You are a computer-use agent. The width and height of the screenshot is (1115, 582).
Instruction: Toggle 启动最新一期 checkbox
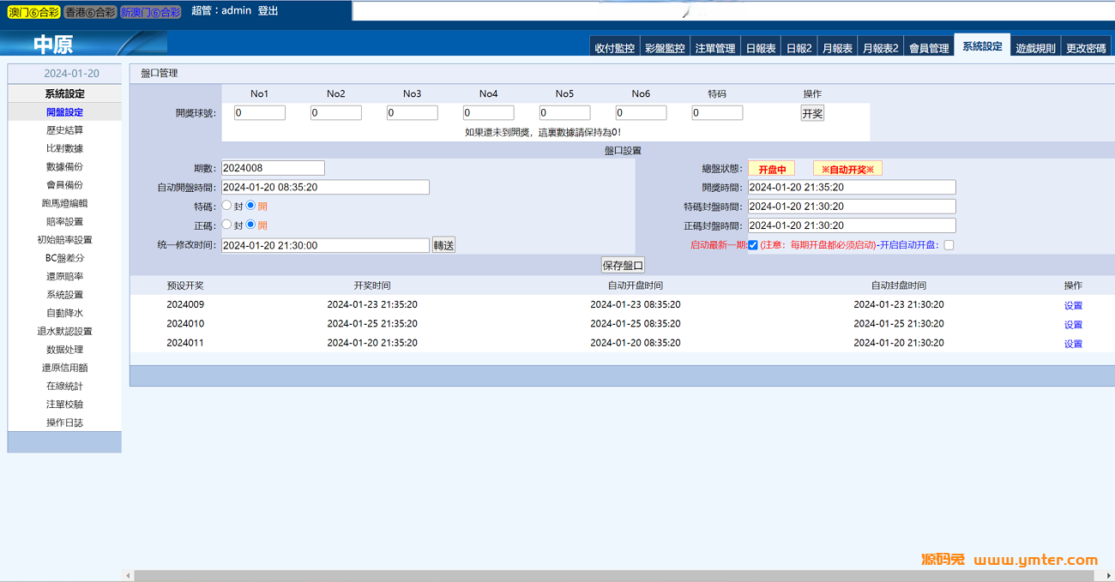[x=753, y=245]
